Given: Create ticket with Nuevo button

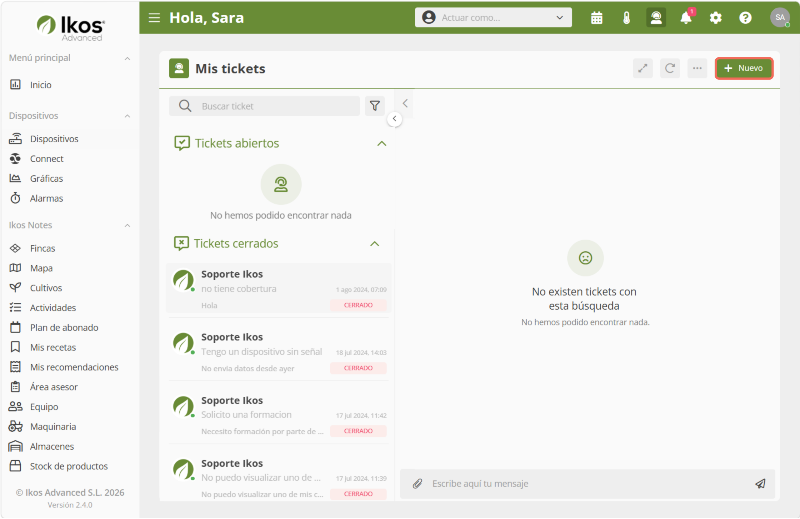Looking at the screenshot, I should tap(744, 68).
